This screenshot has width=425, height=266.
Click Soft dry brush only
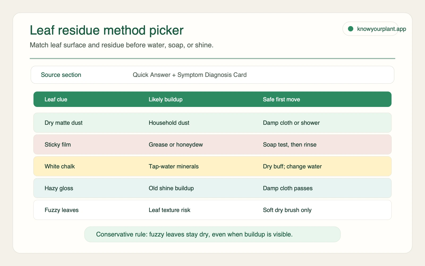point(287,210)
